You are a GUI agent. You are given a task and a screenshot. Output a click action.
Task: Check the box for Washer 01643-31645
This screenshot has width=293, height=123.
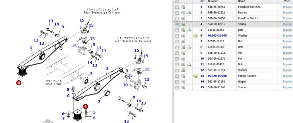[177, 36]
